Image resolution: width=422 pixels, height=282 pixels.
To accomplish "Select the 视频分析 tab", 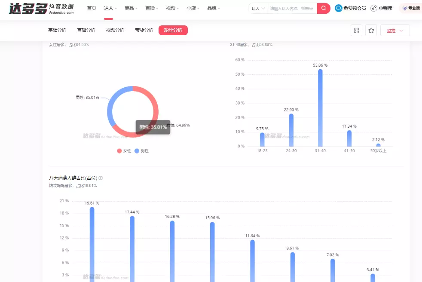I will coord(115,30).
